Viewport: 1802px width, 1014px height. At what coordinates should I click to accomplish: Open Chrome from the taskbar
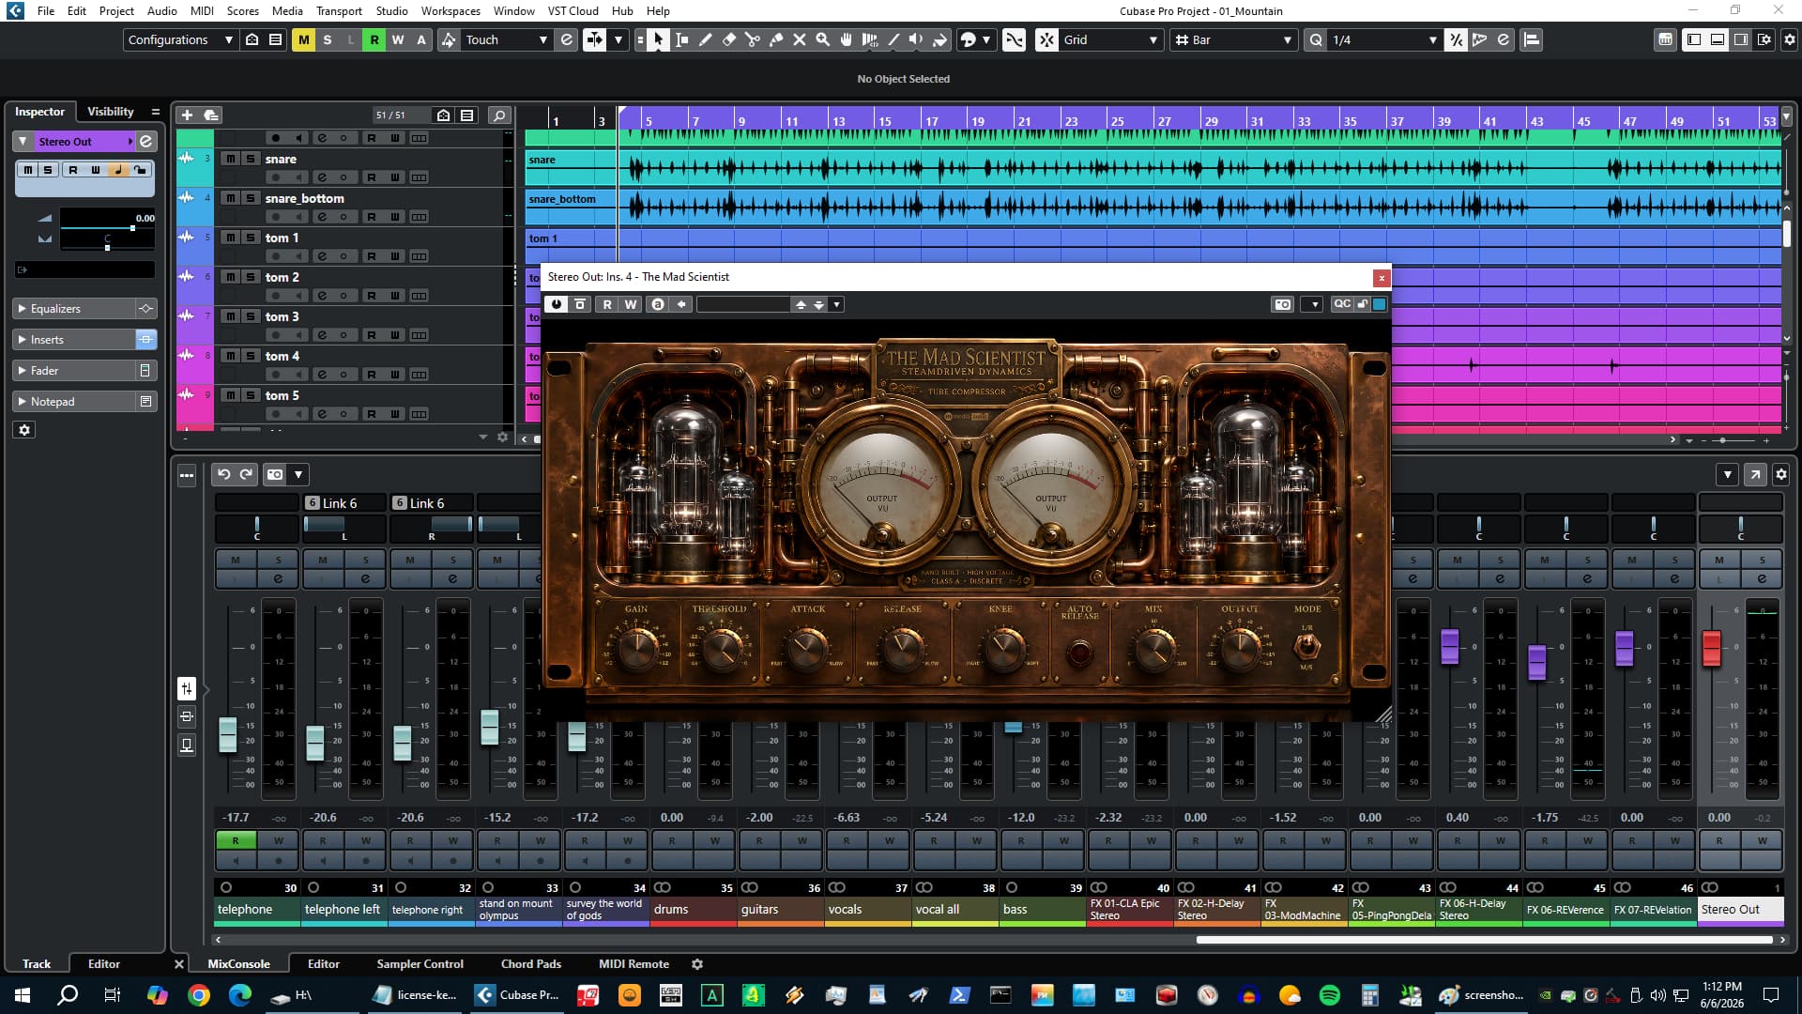click(198, 995)
